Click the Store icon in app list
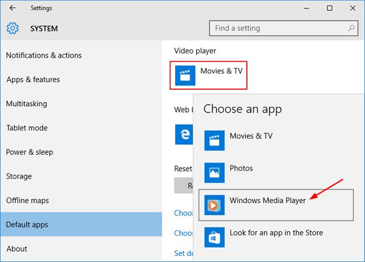This screenshot has width=365, height=262. [x=214, y=237]
